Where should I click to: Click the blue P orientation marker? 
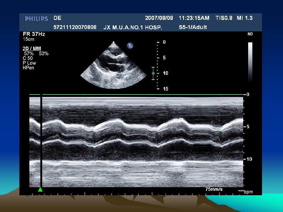(x=130, y=46)
